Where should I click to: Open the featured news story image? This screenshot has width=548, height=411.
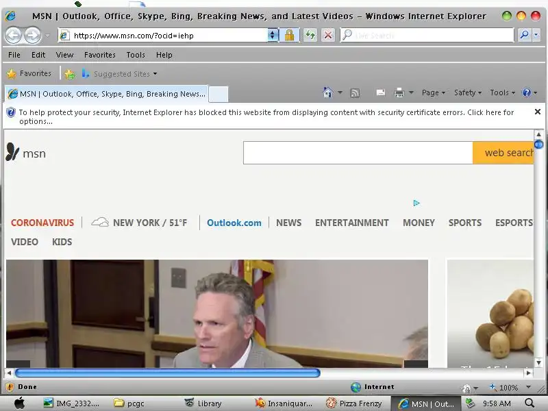217,314
